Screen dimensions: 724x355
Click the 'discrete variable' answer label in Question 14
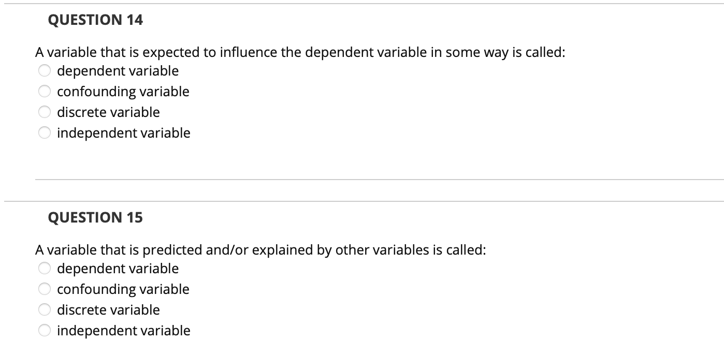point(108,112)
